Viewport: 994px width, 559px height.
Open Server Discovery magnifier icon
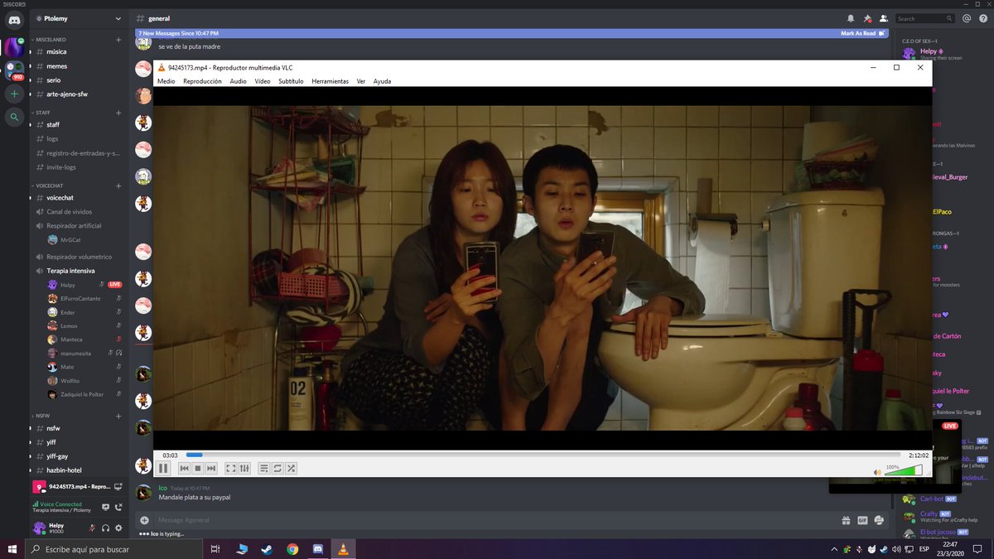(x=14, y=118)
